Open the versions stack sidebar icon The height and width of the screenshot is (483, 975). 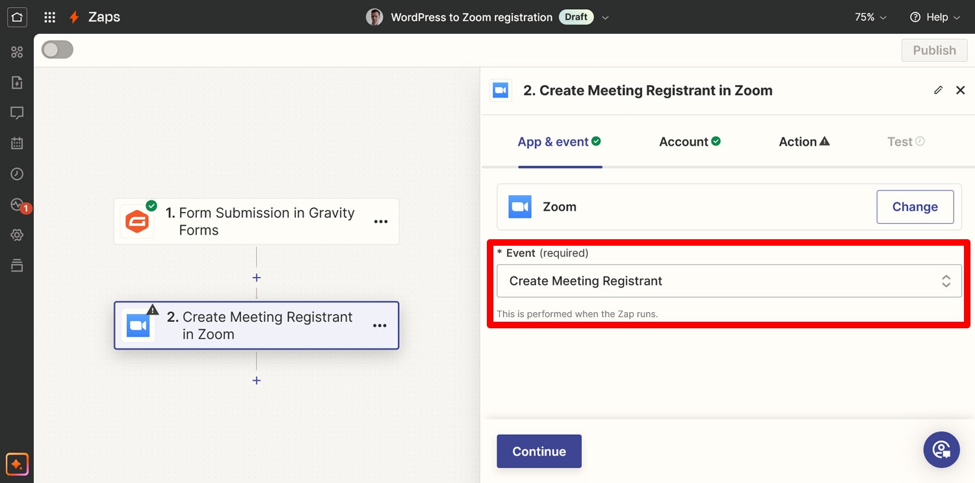[17, 265]
